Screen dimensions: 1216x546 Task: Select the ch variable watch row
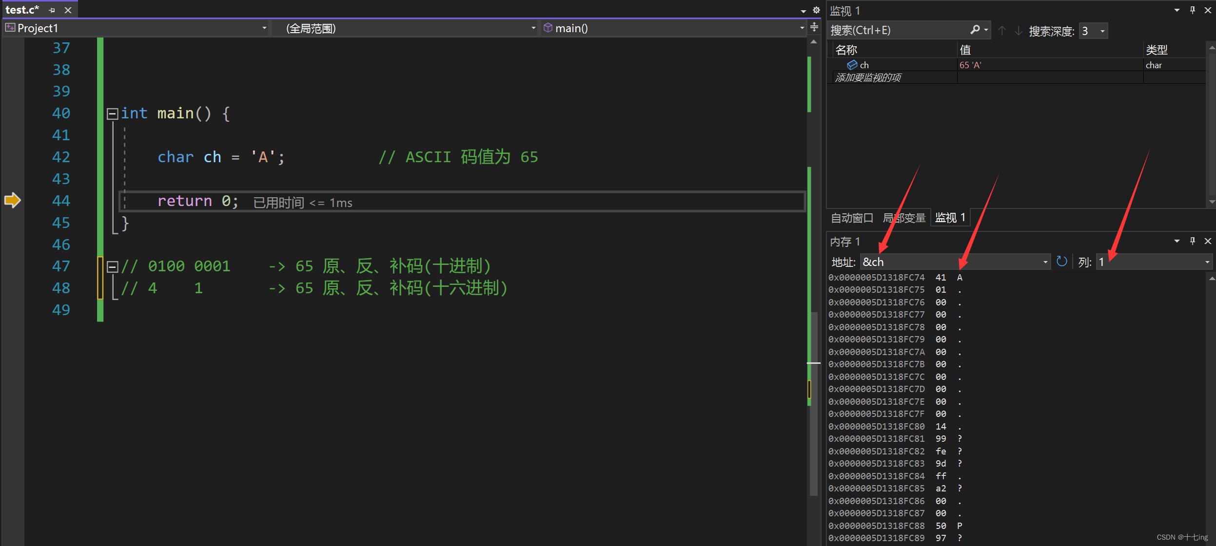pyautogui.click(x=864, y=65)
